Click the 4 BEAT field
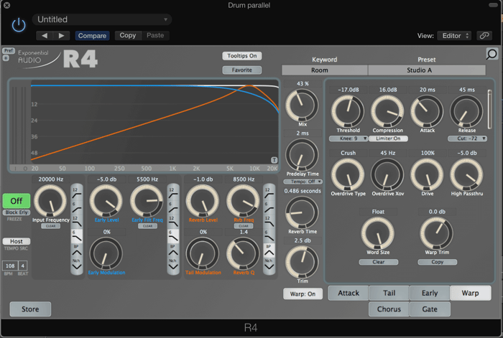 click(x=22, y=266)
